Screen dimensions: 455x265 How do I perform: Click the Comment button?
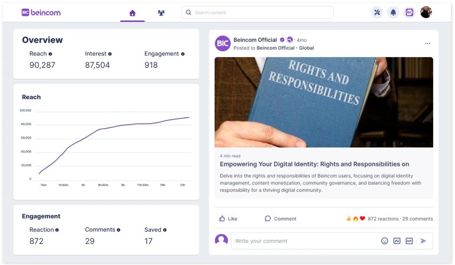[x=280, y=219]
